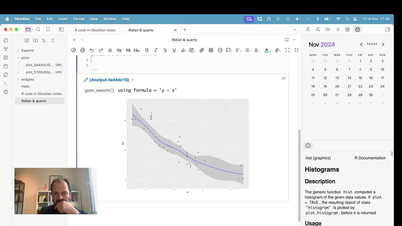
Task: Collapse all folders in explorer
Action: pos(52,40)
